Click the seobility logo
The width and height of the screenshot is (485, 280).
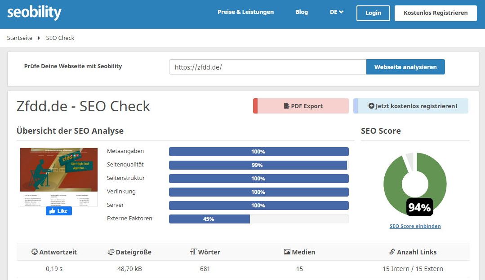pos(34,13)
